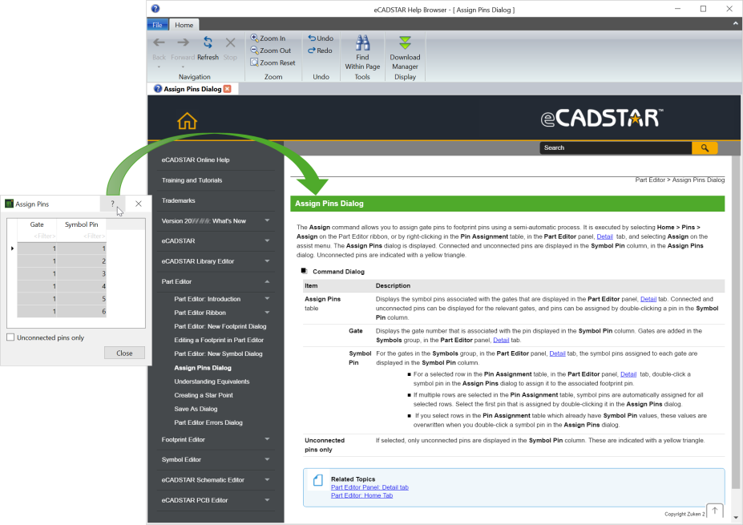Expand the eCADSTAR sidebar section
Viewport: 743px width, 525px height.
pyautogui.click(x=267, y=240)
